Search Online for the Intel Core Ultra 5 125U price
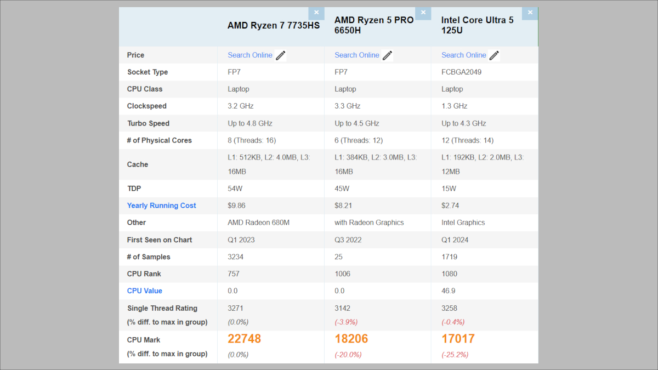 pyautogui.click(x=463, y=55)
